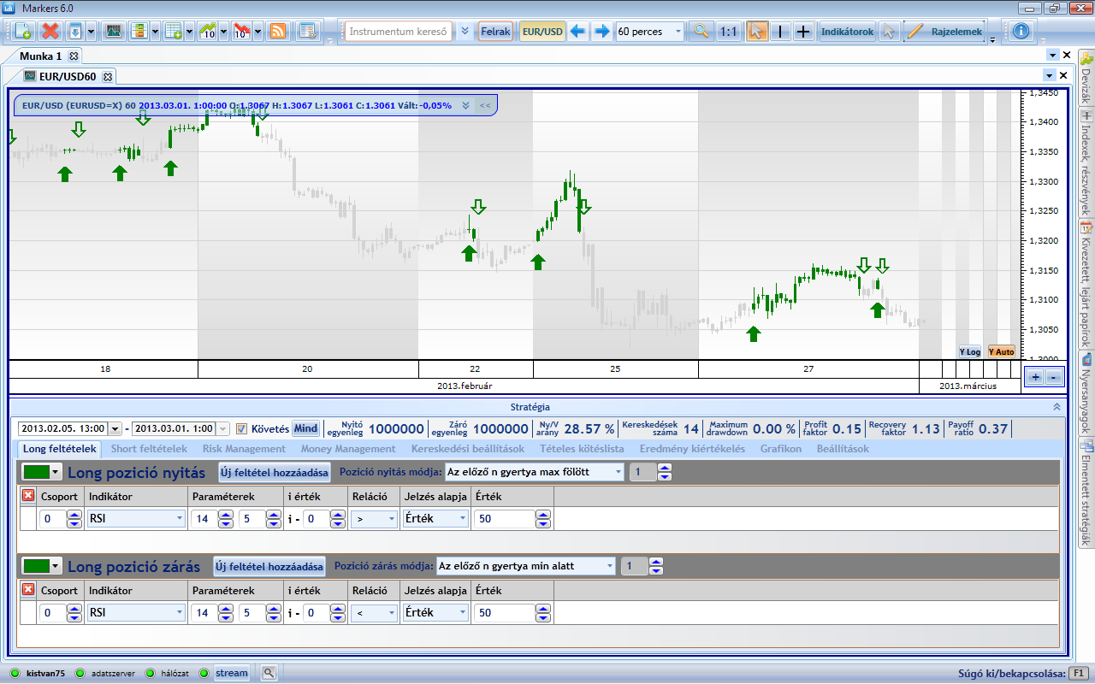Image resolution: width=1095 pixels, height=684 pixels.
Task: Click the red falling top-10 chart icon
Action: (242, 32)
